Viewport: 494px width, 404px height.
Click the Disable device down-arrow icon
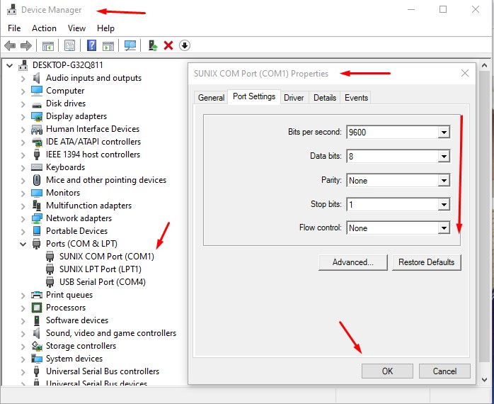185,45
